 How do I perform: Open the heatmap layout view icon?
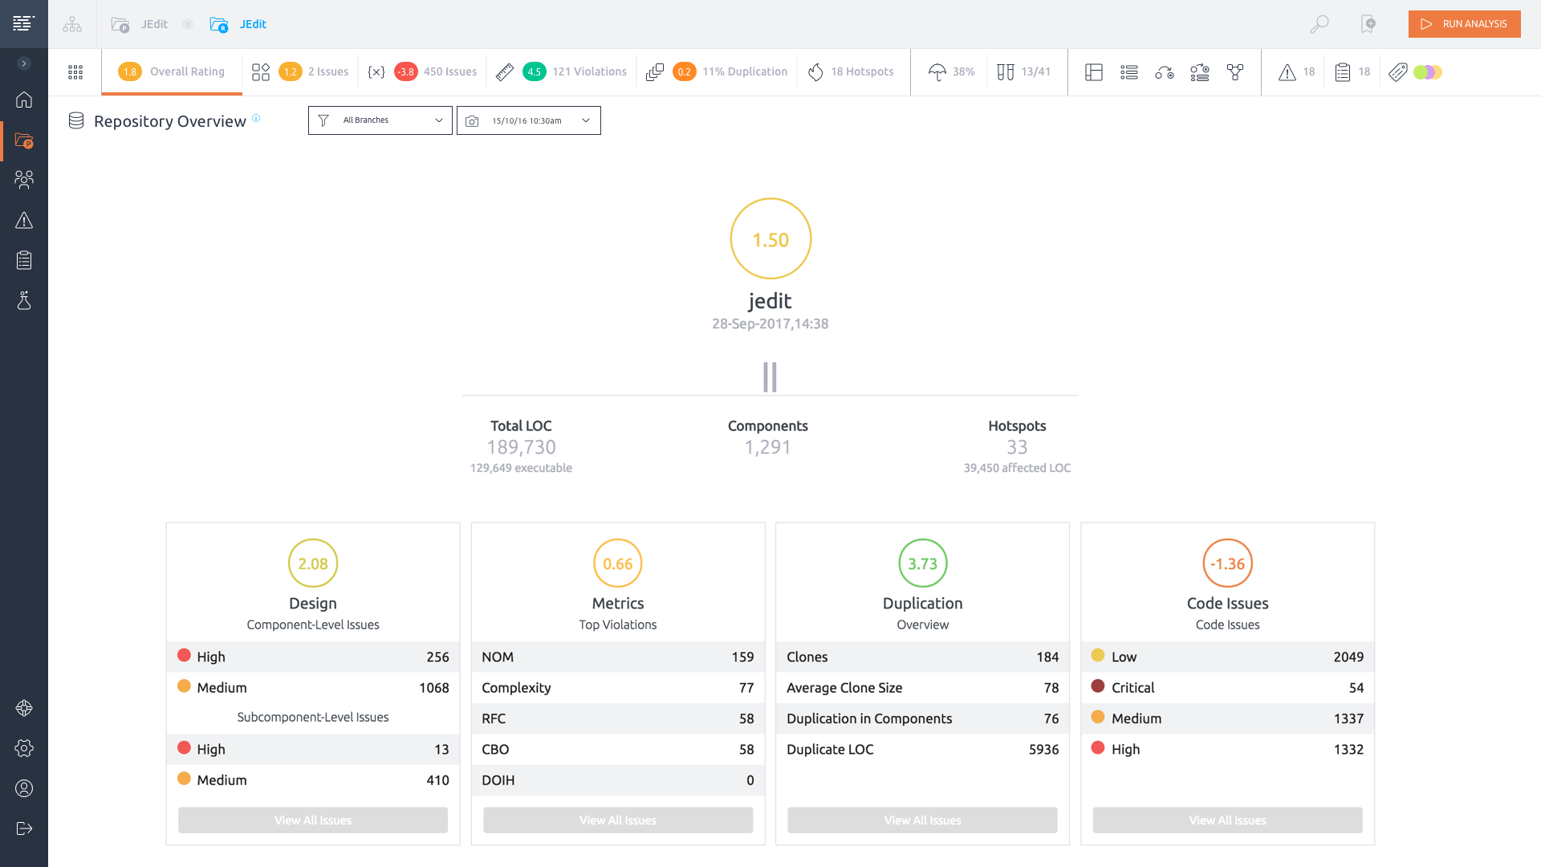(1093, 72)
